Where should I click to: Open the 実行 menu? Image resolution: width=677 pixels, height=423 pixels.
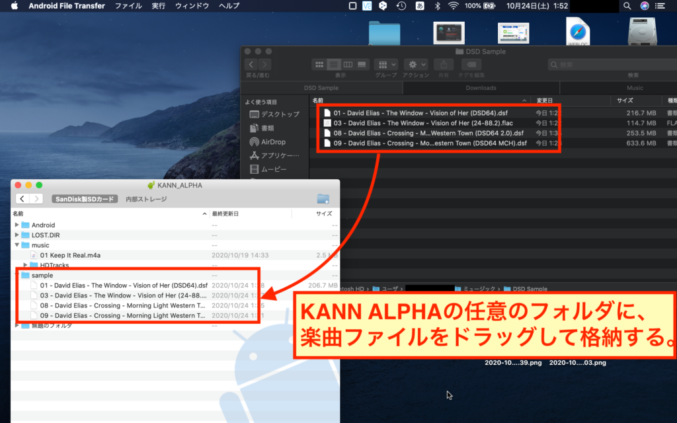coord(159,5)
